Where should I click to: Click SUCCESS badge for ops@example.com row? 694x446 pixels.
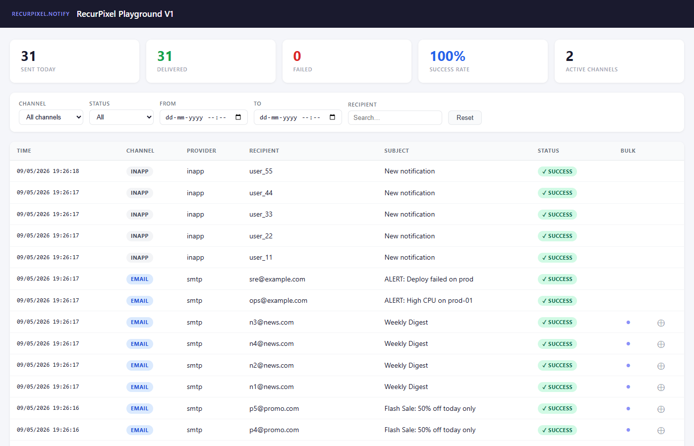557,301
